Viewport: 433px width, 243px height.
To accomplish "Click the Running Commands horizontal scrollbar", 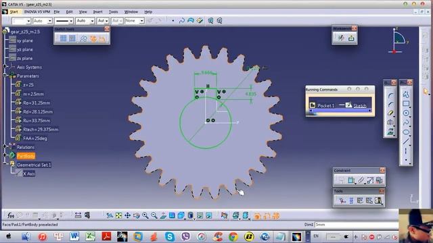I will coord(340,111).
